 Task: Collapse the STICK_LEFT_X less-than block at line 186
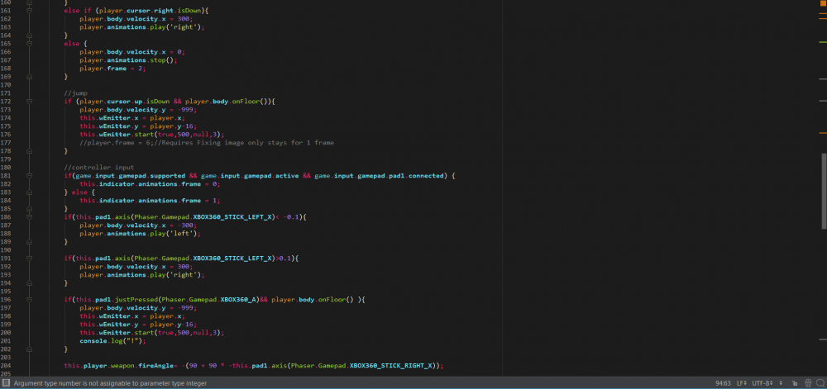point(29,217)
